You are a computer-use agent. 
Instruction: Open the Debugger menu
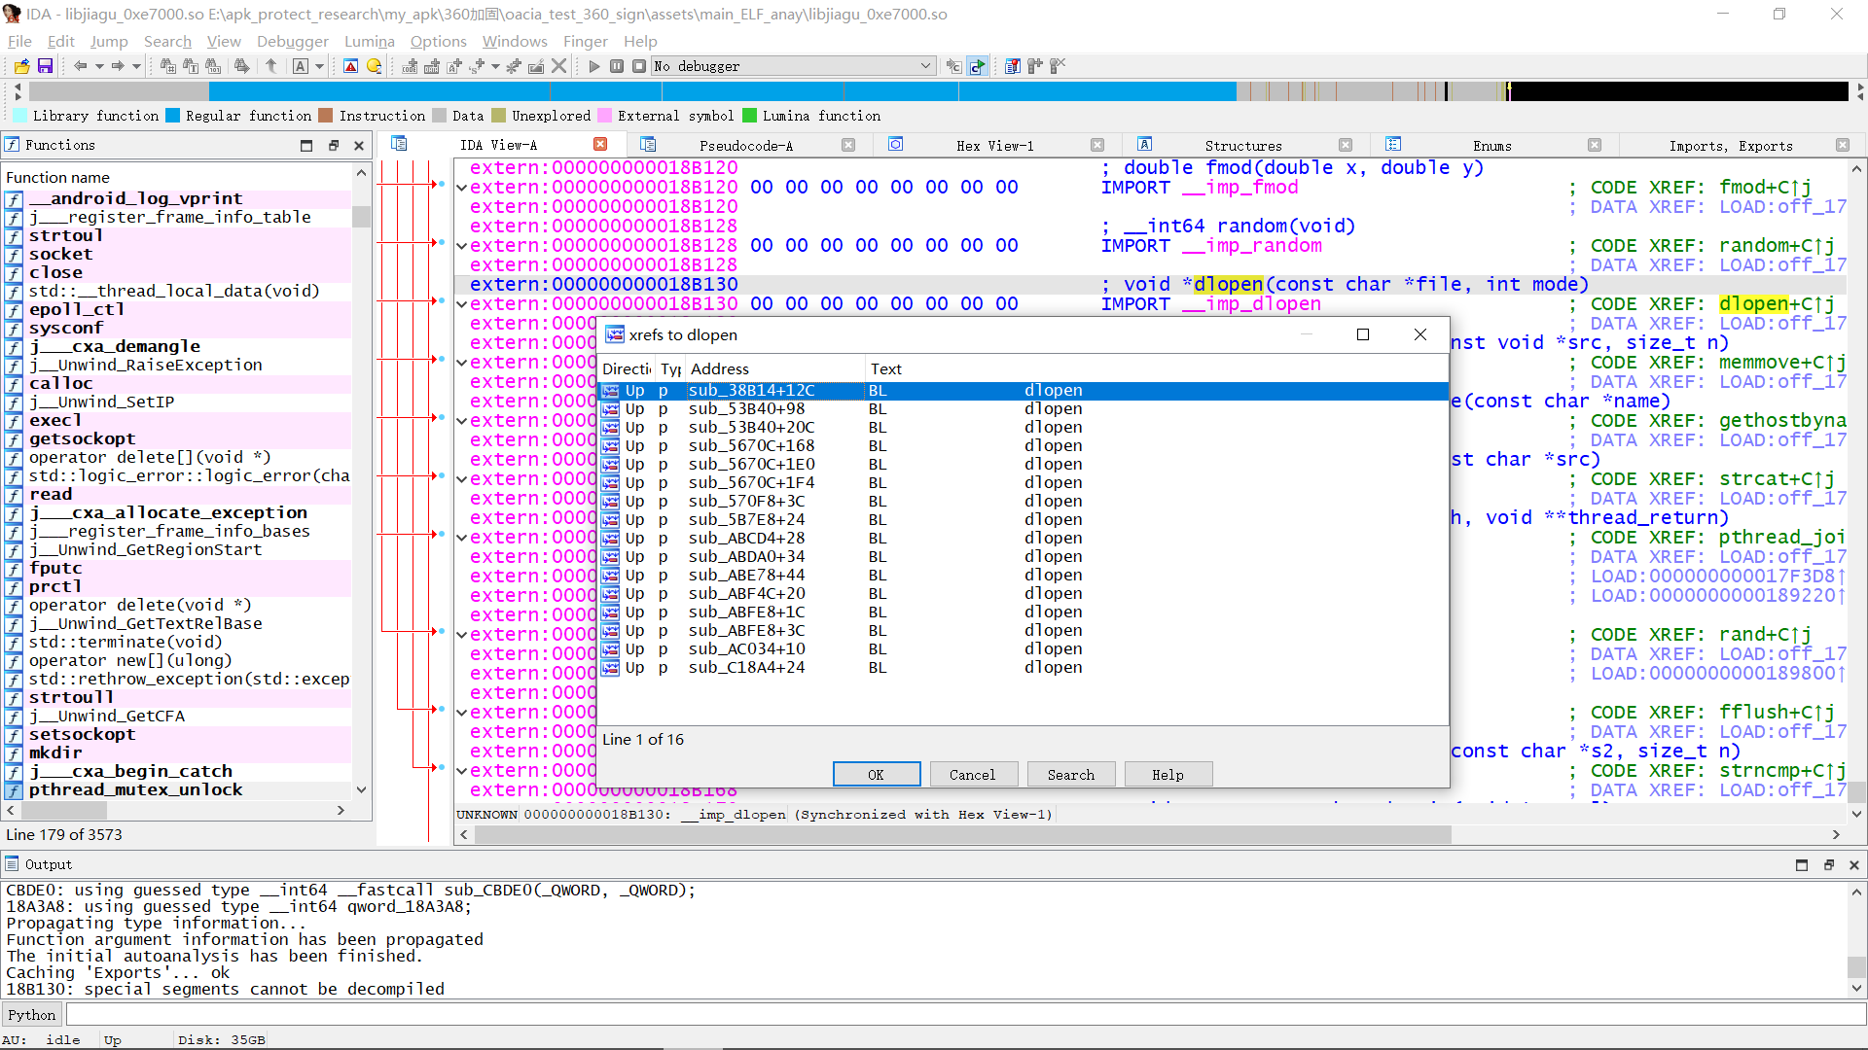click(292, 41)
